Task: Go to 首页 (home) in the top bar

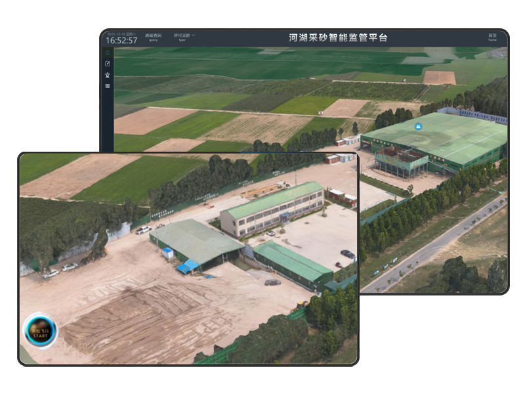Action: [x=492, y=37]
